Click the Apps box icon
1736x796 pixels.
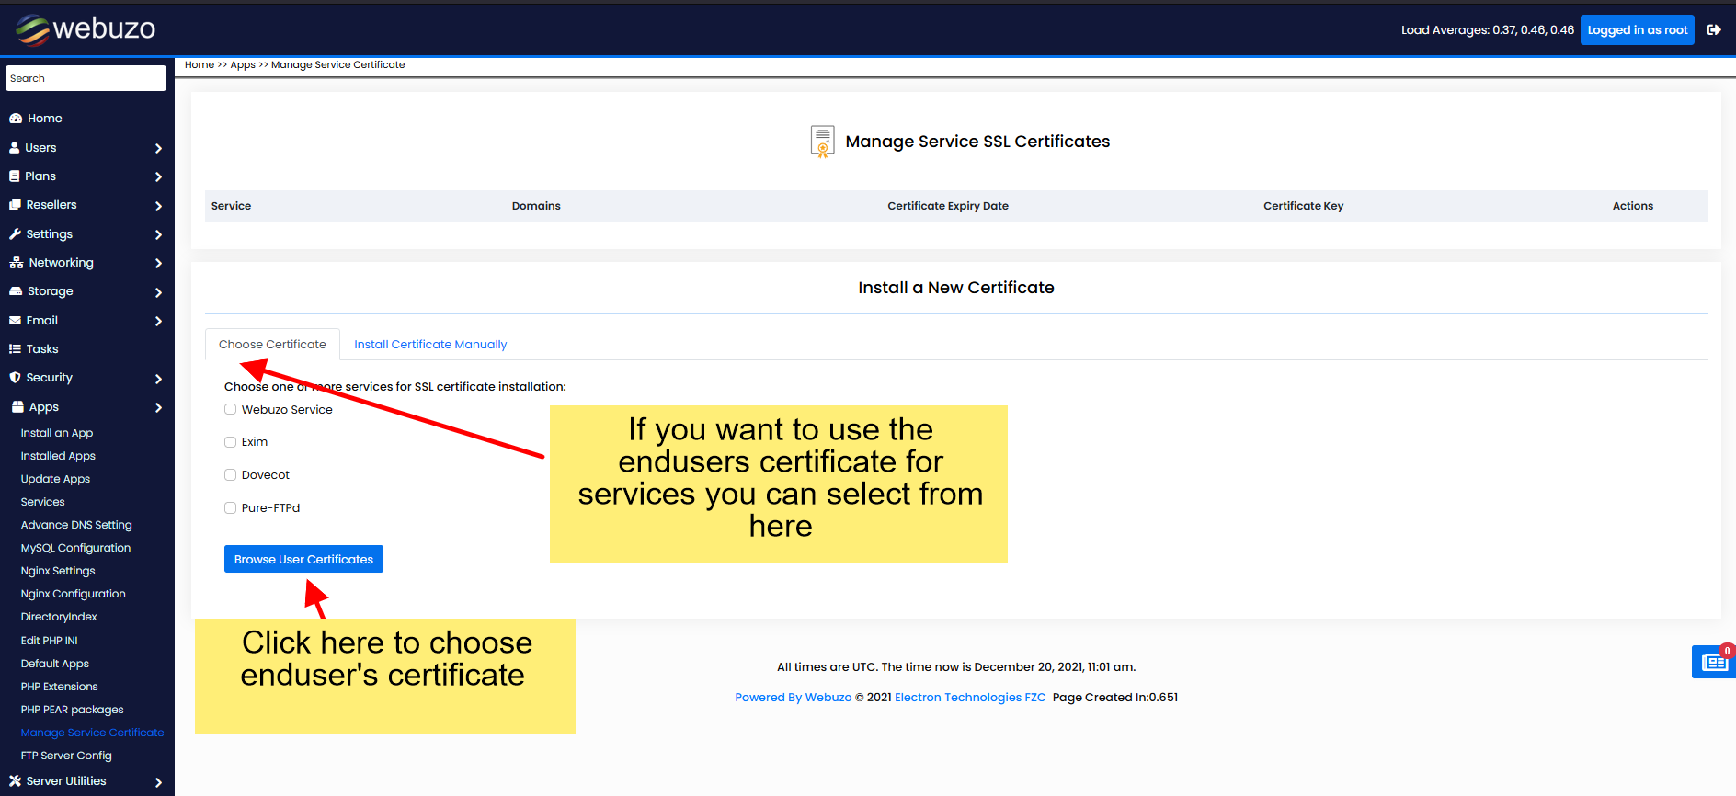pyautogui.click(x=17, y=406)
